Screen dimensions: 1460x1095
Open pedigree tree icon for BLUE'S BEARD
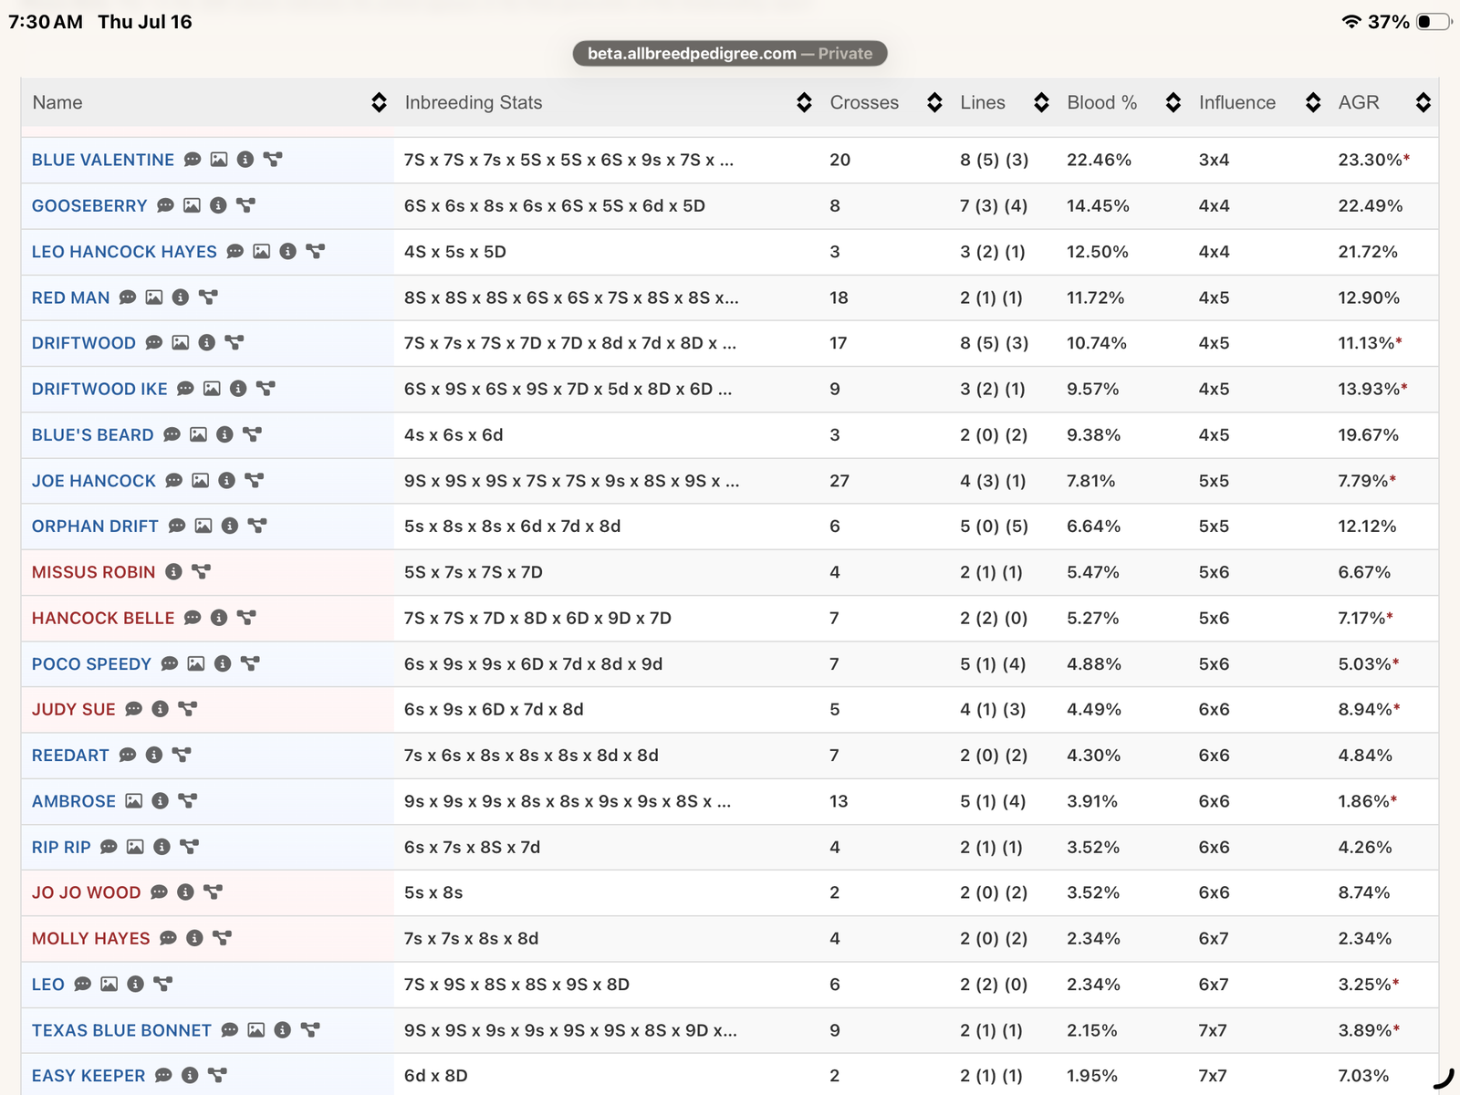point(252,434)
